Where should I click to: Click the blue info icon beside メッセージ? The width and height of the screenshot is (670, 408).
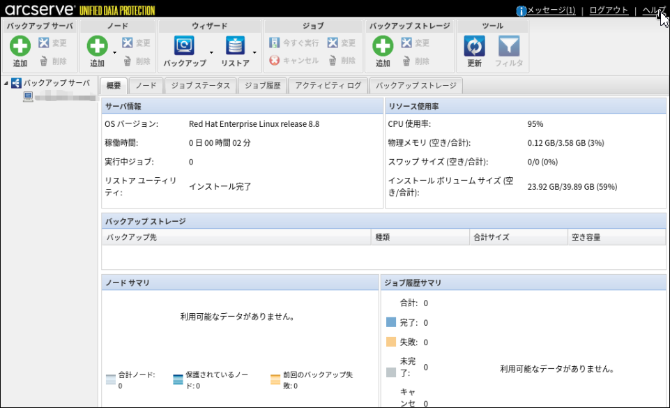tap(521, 10)
